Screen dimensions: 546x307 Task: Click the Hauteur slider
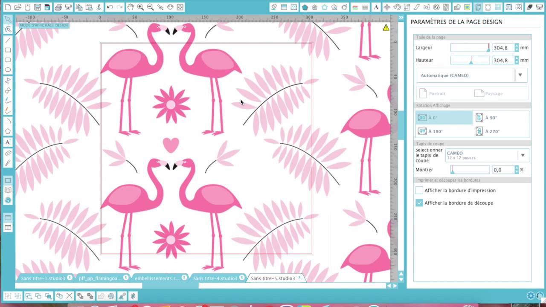pyautogui.click(x=470, y=60)
